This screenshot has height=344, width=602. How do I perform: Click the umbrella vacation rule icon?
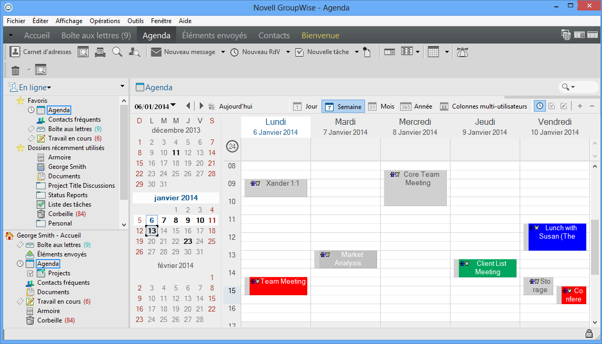tap(463, 52)
